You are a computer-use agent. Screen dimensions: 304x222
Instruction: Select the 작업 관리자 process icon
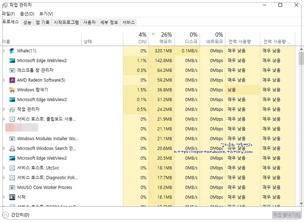12,109
